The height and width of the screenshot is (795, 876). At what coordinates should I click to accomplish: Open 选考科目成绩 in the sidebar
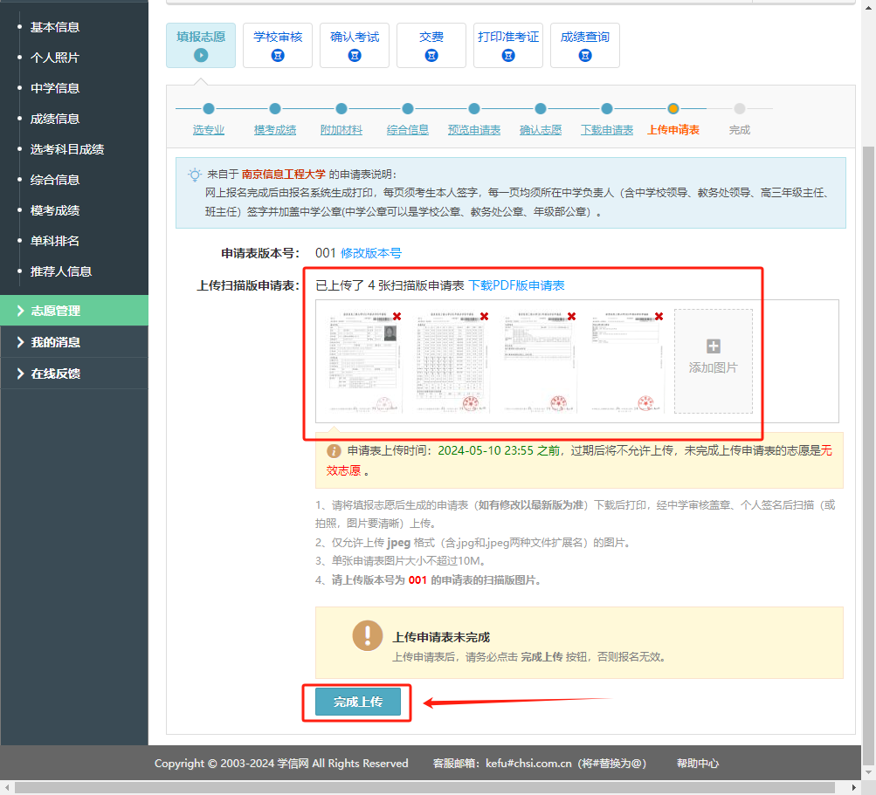point(67,149)
